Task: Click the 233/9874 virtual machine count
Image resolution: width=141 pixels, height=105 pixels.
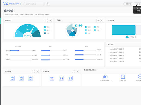Action: [131, 37]
